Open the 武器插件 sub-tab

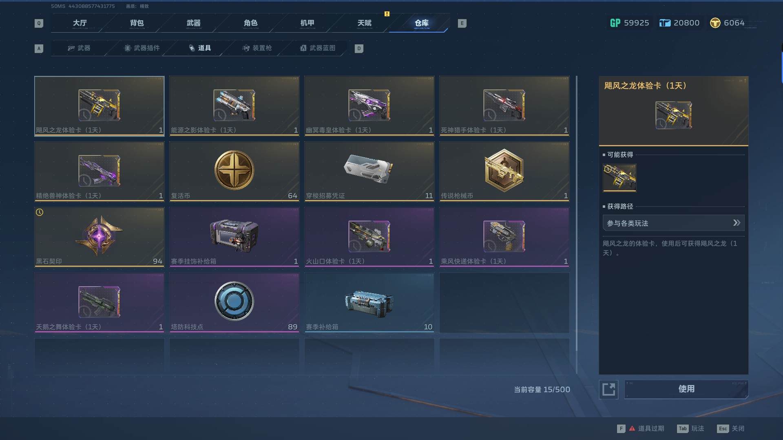point(142,48)
